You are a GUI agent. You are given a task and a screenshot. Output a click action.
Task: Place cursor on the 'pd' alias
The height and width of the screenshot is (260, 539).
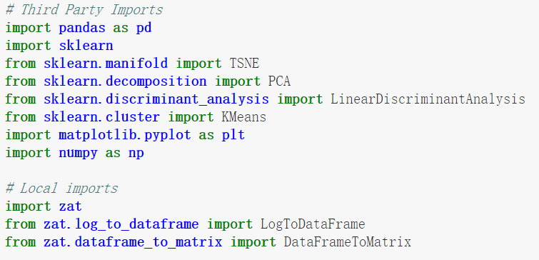point(143,28)
